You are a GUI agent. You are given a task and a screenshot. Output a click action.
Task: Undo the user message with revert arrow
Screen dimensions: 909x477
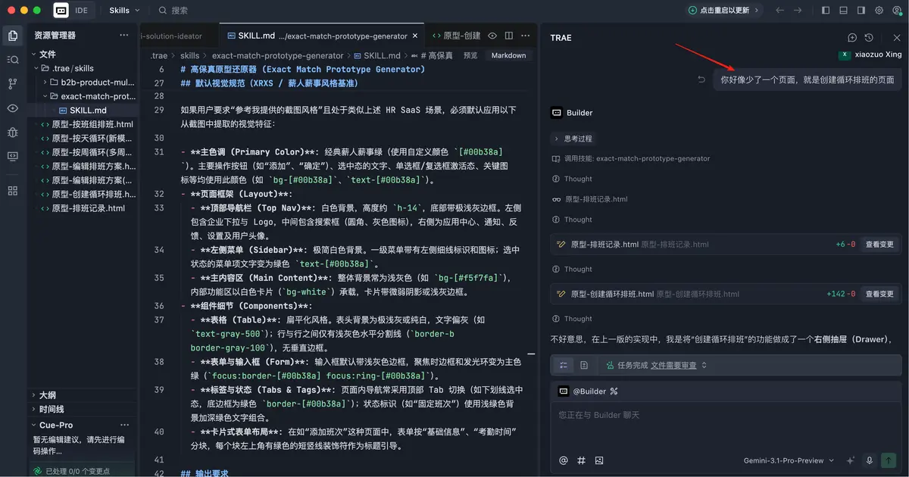[x=701, y=79]
